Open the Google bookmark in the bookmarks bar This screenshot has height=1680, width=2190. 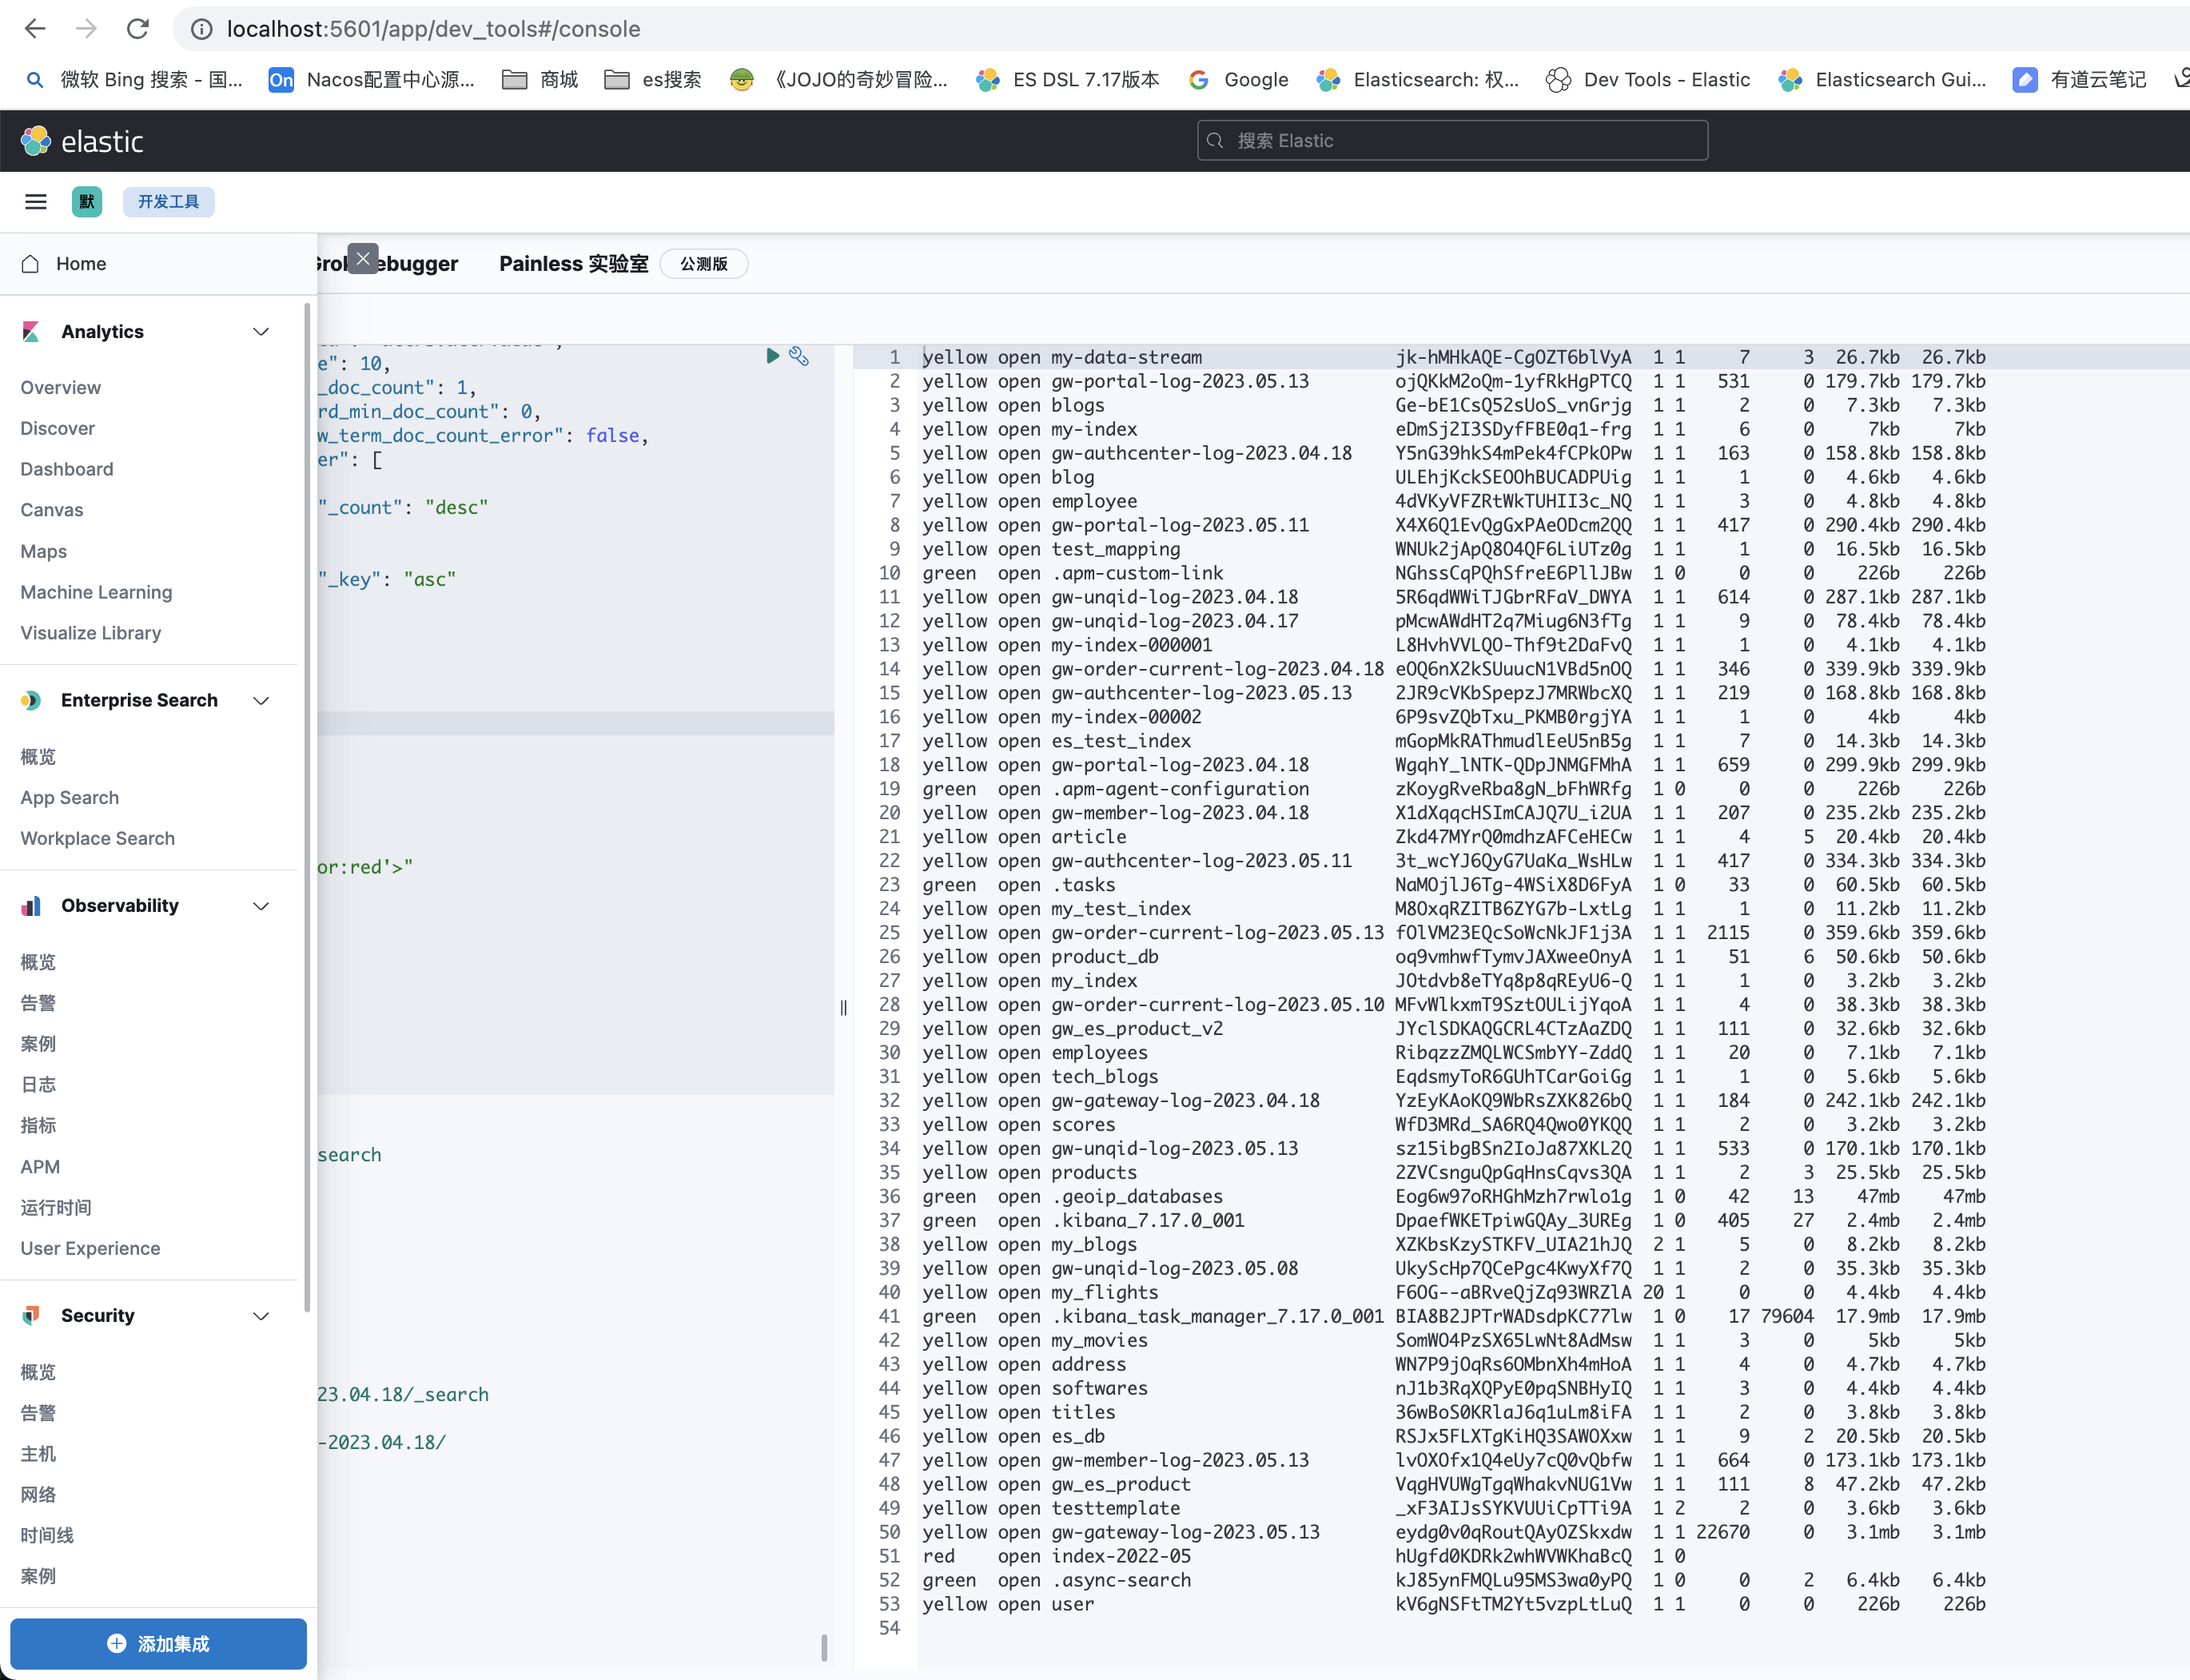coord(1239,80)
